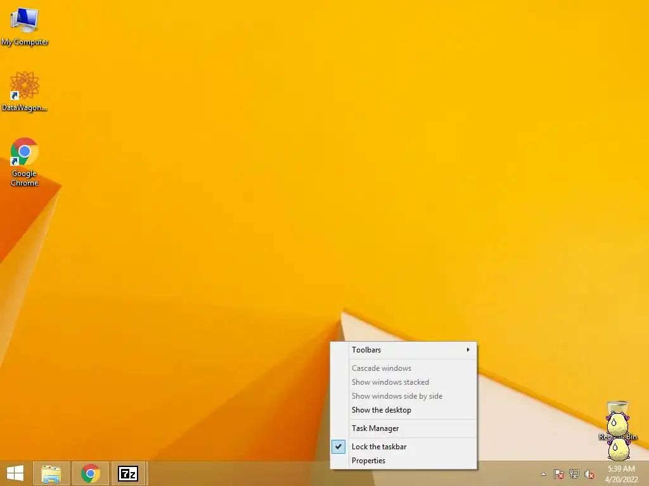Show hidden tray icons arrow

(x=543, y=474)
